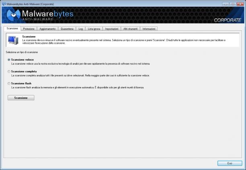
Task: Click the Scansione veloce description text
Action: click(x=81, y=64)
